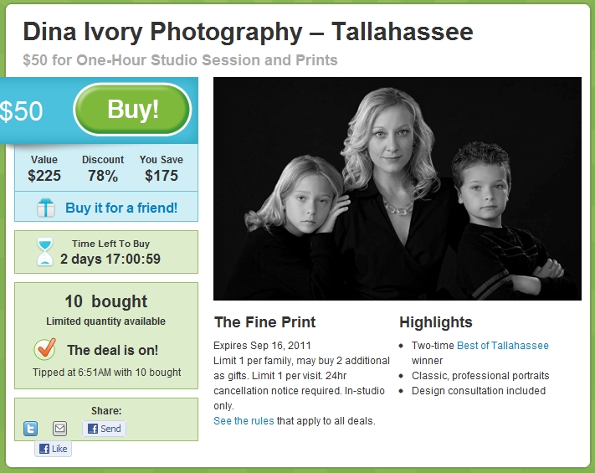Click the Twitter share icon

30,429
